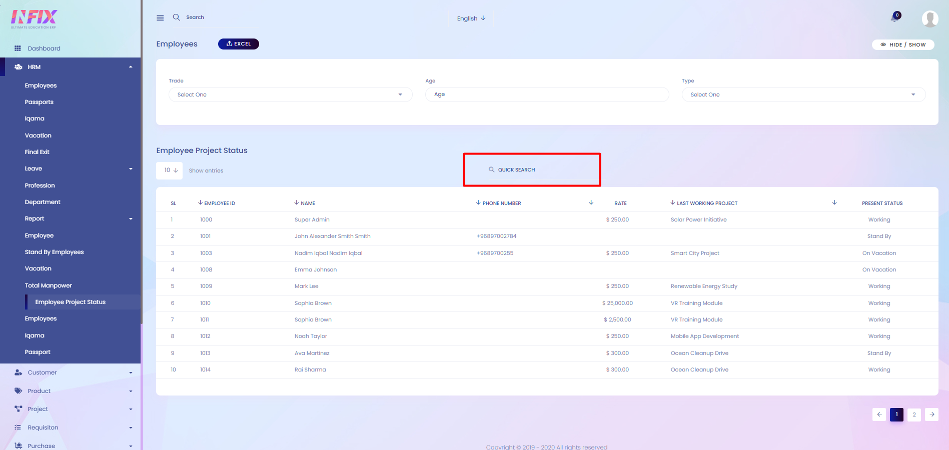The image size is (949, 450).
Task: Open Final Exit menu item
Action: pyautogui.click(x=37, y=152)
